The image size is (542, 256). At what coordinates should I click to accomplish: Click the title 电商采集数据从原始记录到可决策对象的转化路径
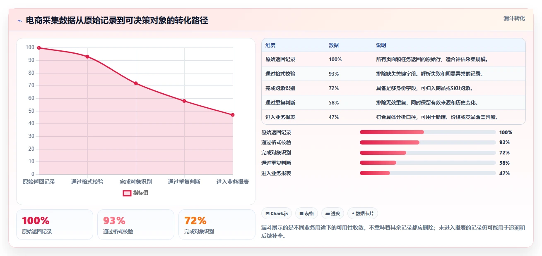[x=117, y=21]
